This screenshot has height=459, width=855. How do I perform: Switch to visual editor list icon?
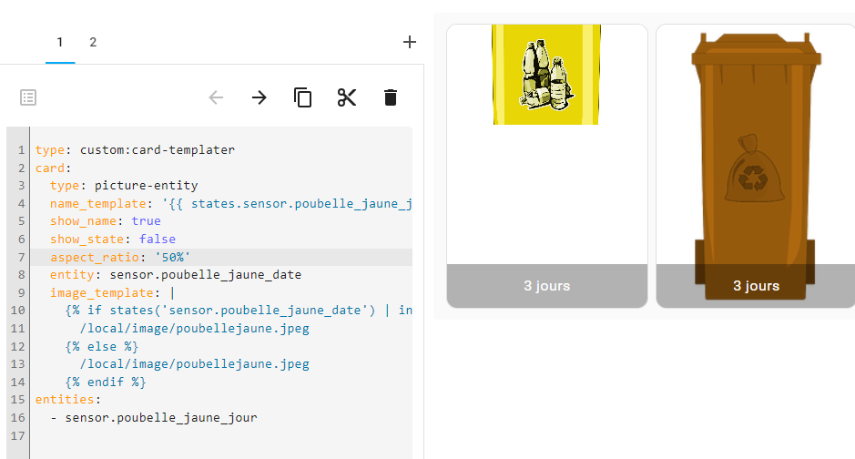(x=28, y=97)
